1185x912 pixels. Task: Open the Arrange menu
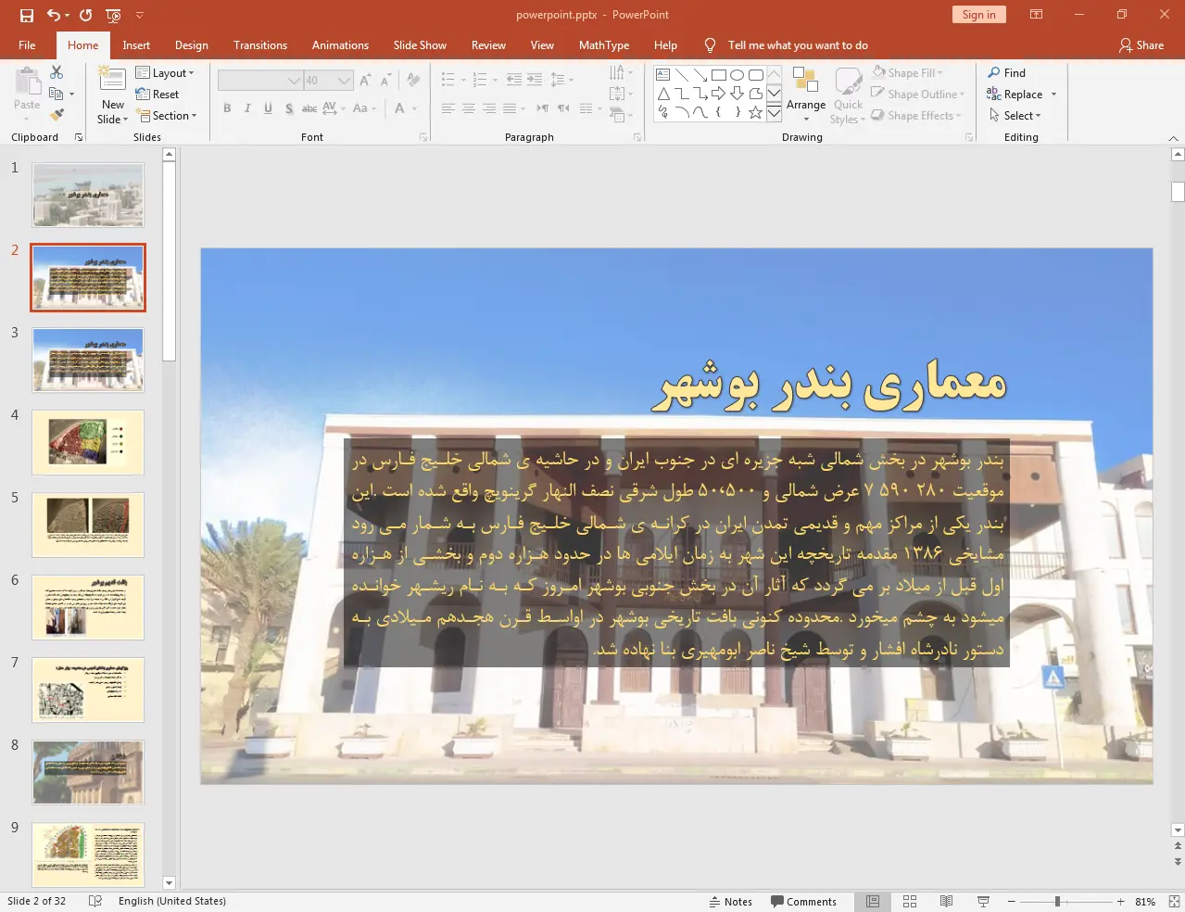click(x=806, y=95)
